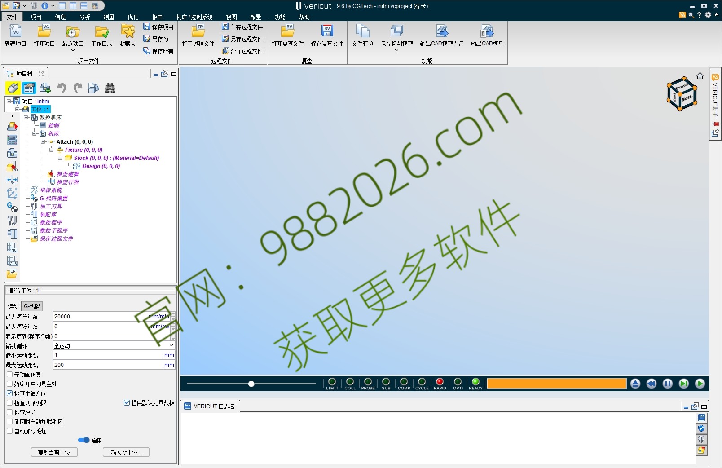
Task: Enable 检查切削极限 checkbox
Action: [x=9, y=403]
